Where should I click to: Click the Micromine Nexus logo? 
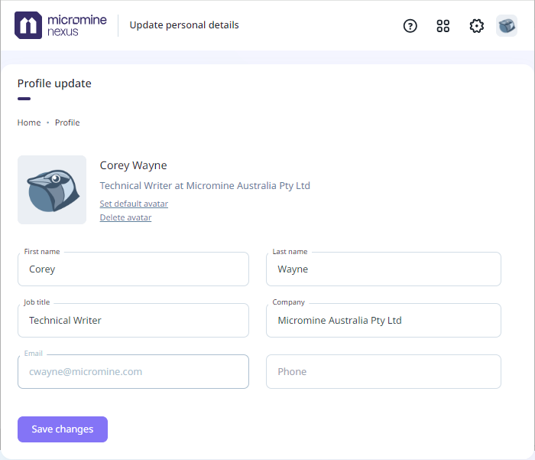(60, 25)
